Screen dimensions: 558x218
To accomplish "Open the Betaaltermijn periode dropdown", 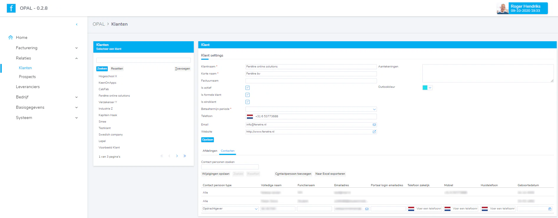I will (x=311, y=109).
